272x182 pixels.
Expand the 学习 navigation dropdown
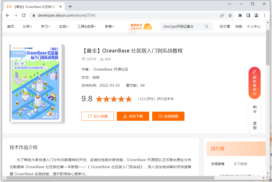click(46, 26)
